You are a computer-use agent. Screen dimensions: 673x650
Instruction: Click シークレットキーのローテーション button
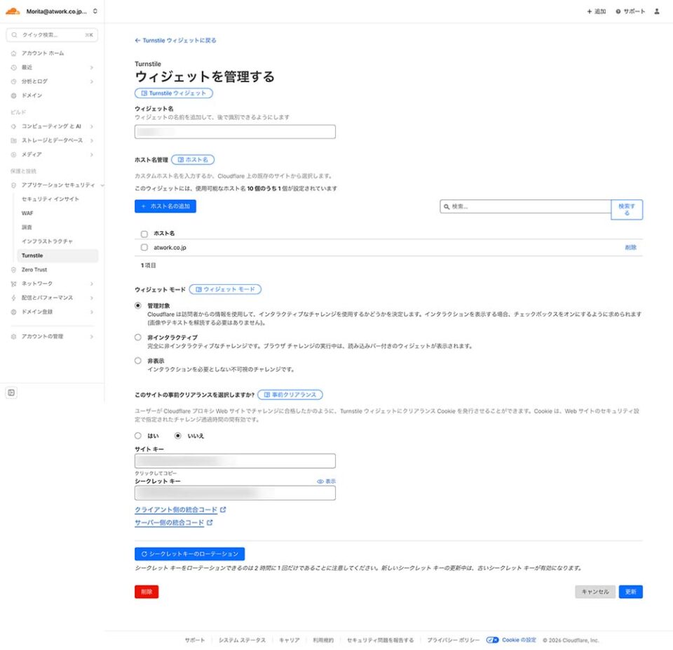tap(189, 554)
